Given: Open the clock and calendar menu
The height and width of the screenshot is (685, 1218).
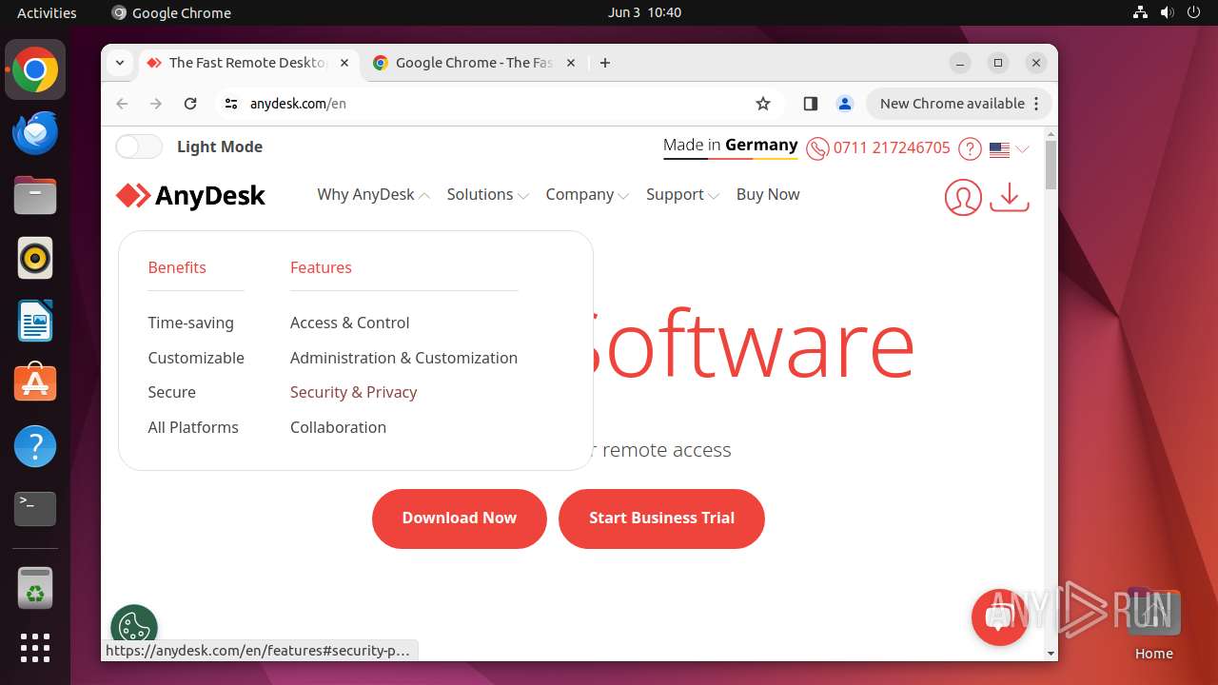Looking at the screenshot, I should [644, 12].
